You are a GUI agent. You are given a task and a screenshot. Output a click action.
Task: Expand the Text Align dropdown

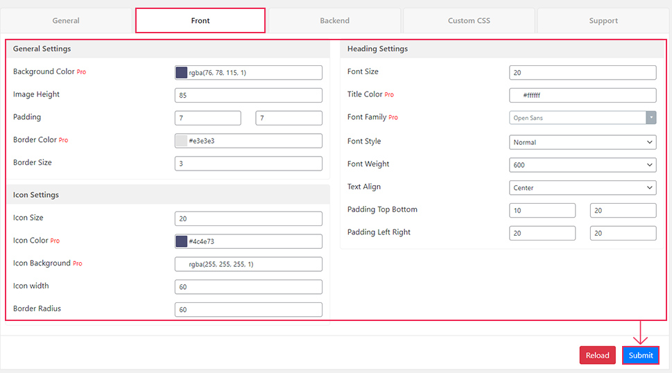pyautogui.click(x=583, y=188)
